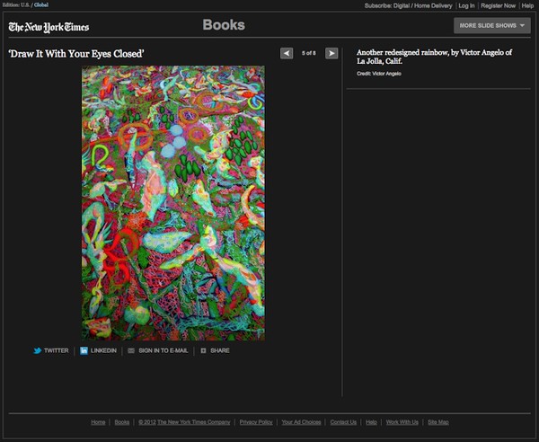Switch to Global edition
The width and height of the screenshot is (539, 442).
click(x=41, y=4)
